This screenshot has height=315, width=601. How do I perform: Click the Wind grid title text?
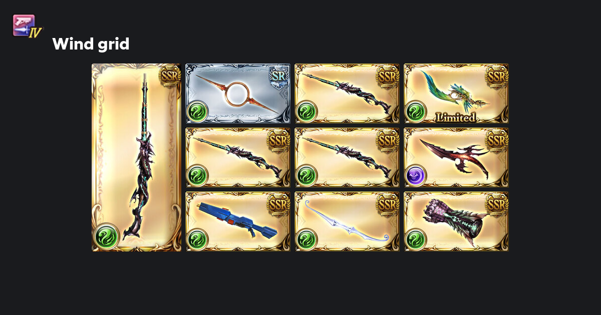91,44
